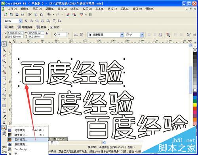
Task: Click the Import icon
Action: coord(68,15)
